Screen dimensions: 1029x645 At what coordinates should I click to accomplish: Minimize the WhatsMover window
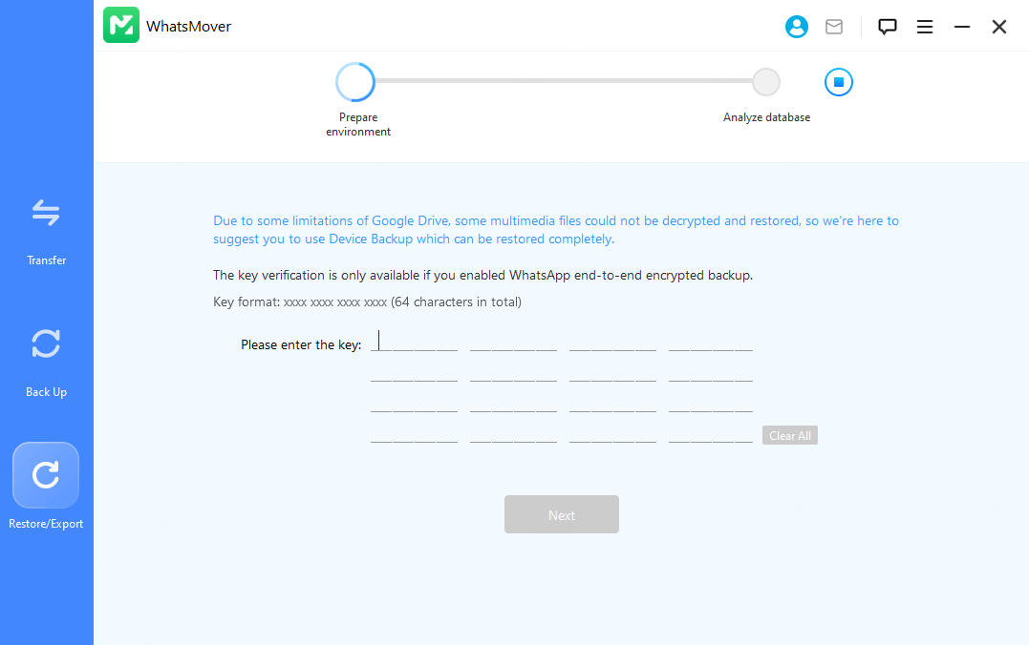962,27
